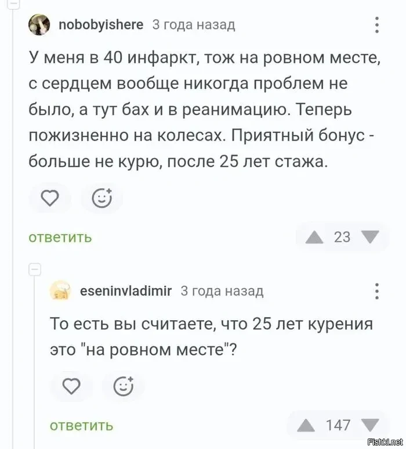This screenshot has width=406, height=449.
Task: Click the rating score 147
Action: coord(338,425)
